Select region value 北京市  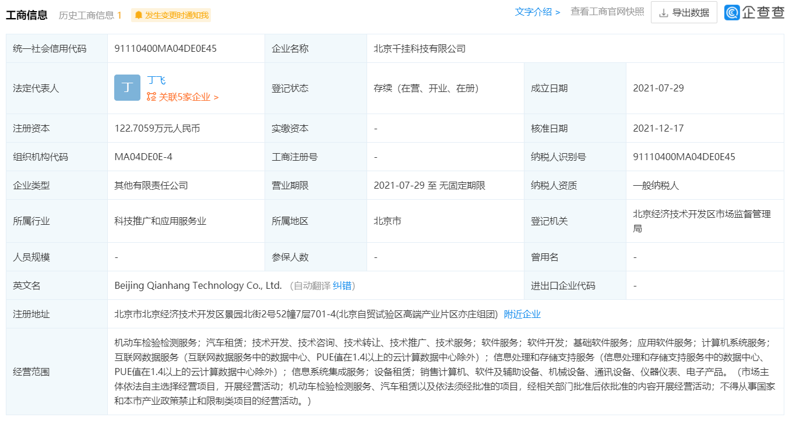point(388,221)
